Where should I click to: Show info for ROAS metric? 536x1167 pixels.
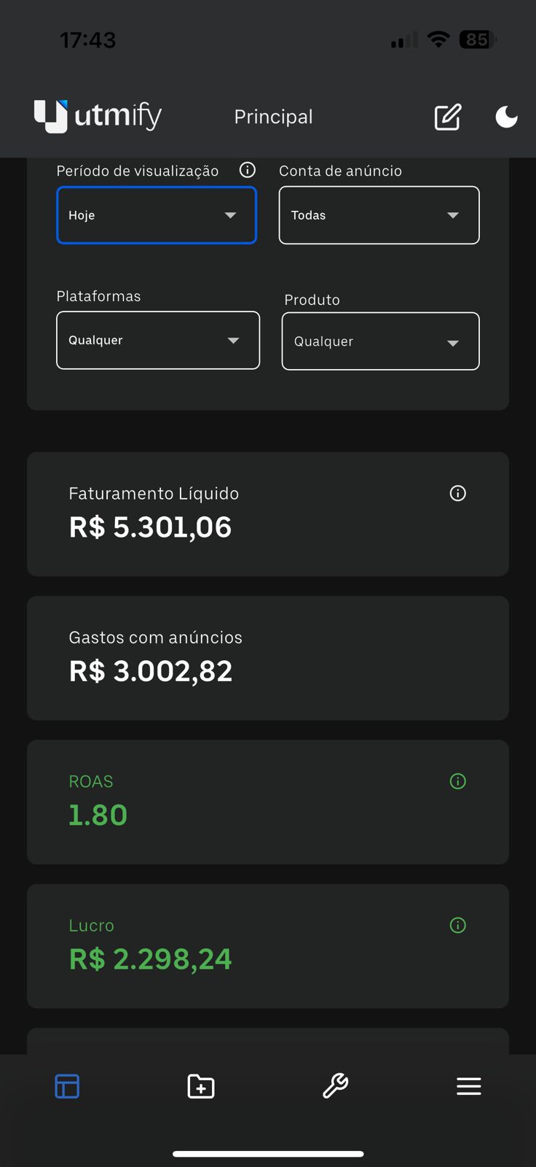pos(458,782)
